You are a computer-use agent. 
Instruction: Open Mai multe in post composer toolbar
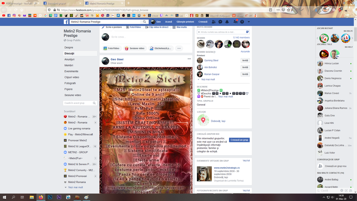[180, 27]
